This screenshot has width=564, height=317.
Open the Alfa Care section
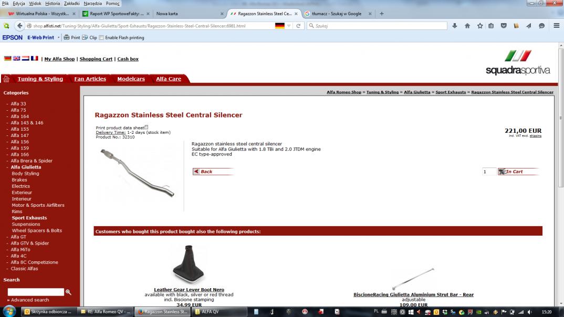point(169,79)
